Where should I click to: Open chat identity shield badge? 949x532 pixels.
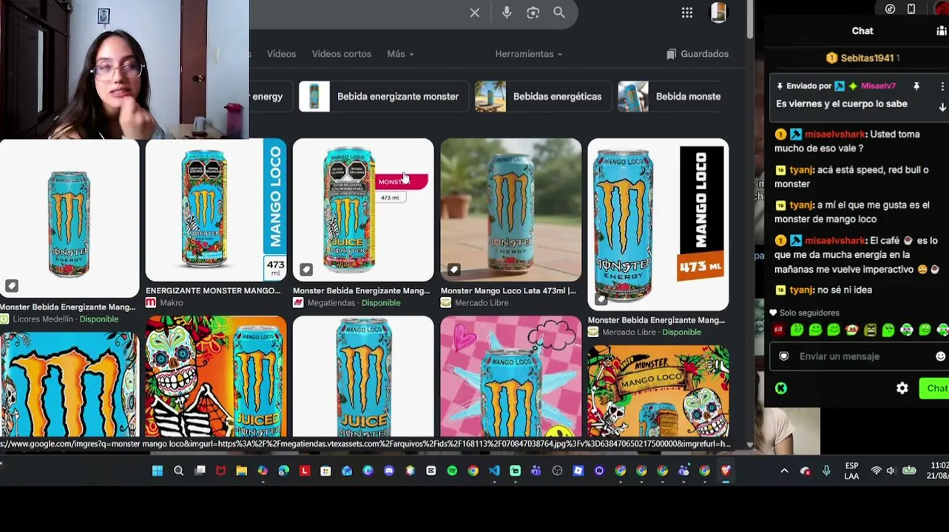click(784, 356)
